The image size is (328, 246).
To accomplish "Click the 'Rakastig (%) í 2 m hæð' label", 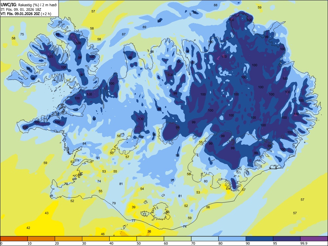I will click(37, 5).
